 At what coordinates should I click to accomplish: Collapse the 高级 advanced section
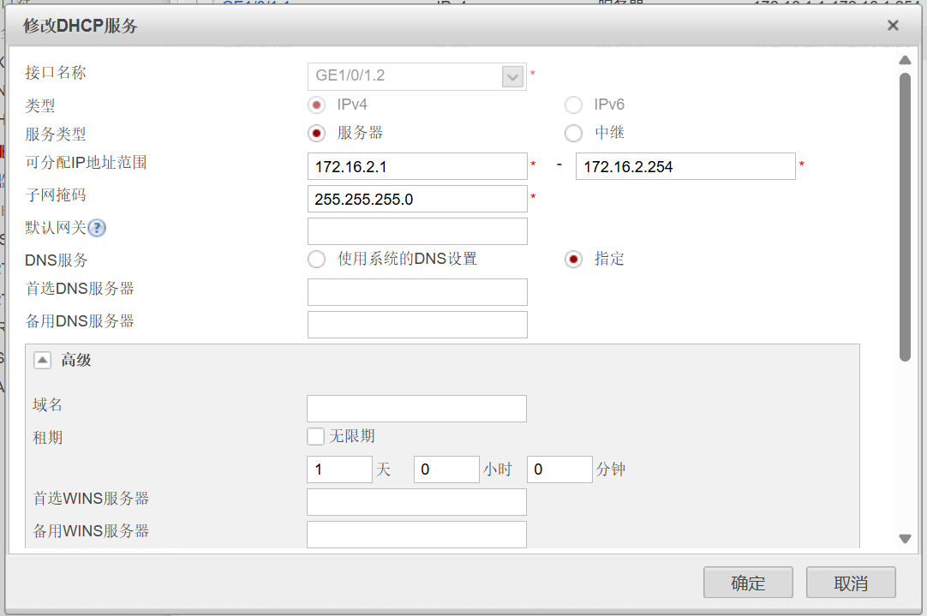(43, 360)
